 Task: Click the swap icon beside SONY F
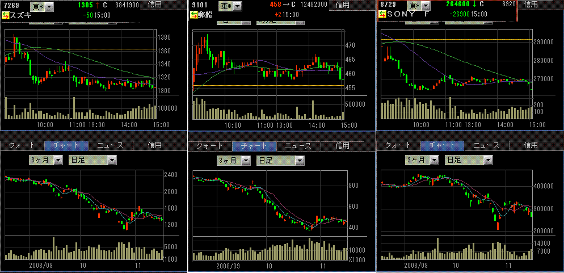382,15
